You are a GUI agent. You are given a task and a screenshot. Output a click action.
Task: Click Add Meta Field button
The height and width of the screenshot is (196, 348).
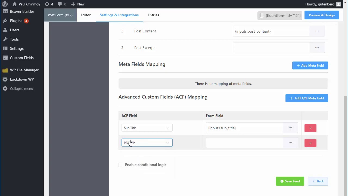tap(310, 66)
